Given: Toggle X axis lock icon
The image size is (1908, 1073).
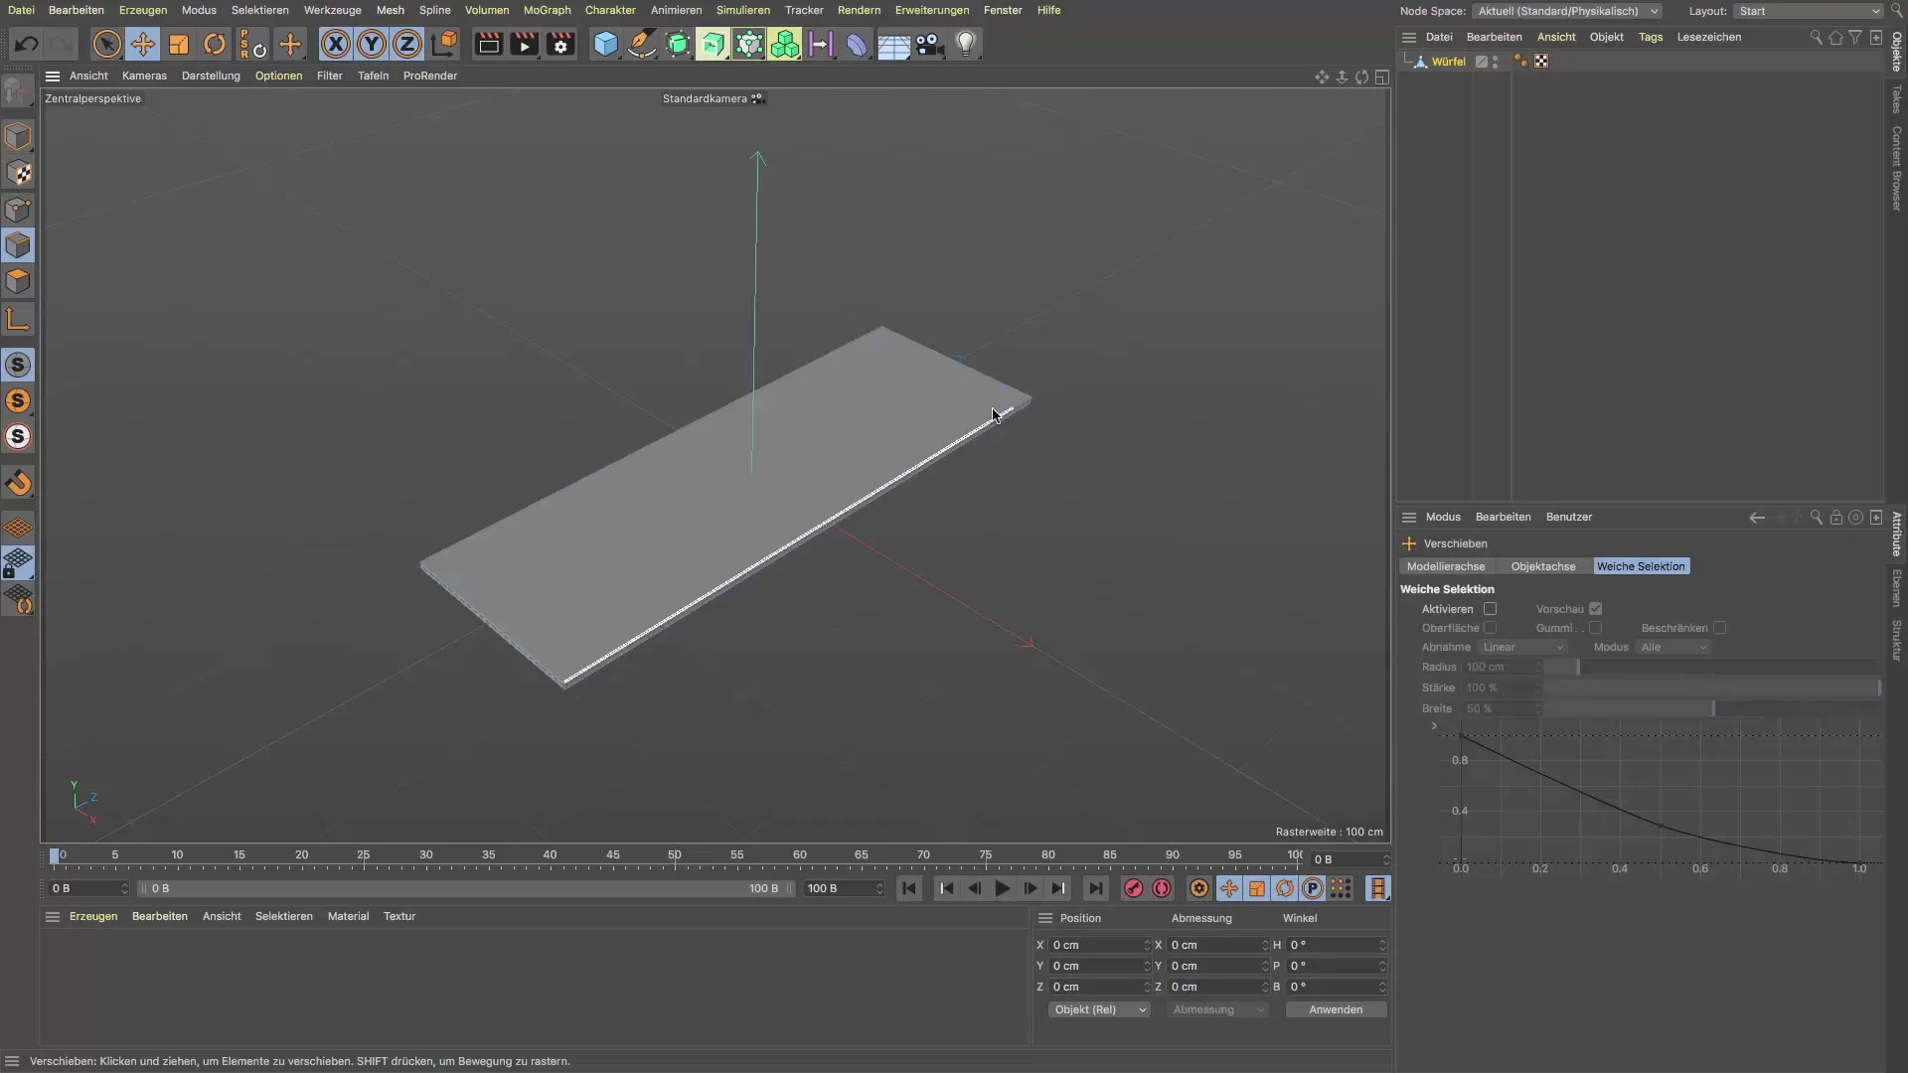Looking at the screenshot, I should 336,44.
